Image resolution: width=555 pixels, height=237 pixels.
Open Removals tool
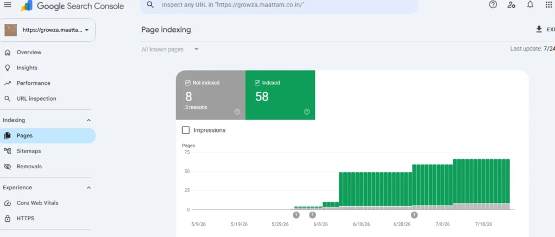[29, 166]
